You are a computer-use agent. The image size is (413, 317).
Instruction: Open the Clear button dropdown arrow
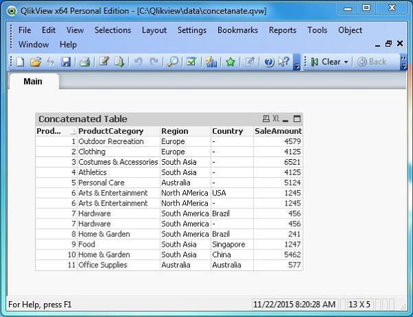(346, 62)
